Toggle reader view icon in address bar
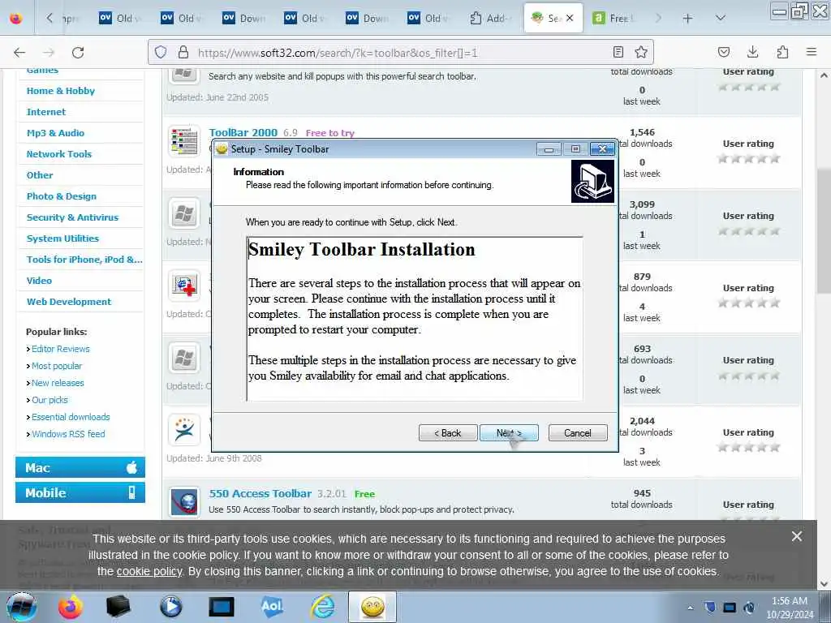831x623 pixels. 618,52
